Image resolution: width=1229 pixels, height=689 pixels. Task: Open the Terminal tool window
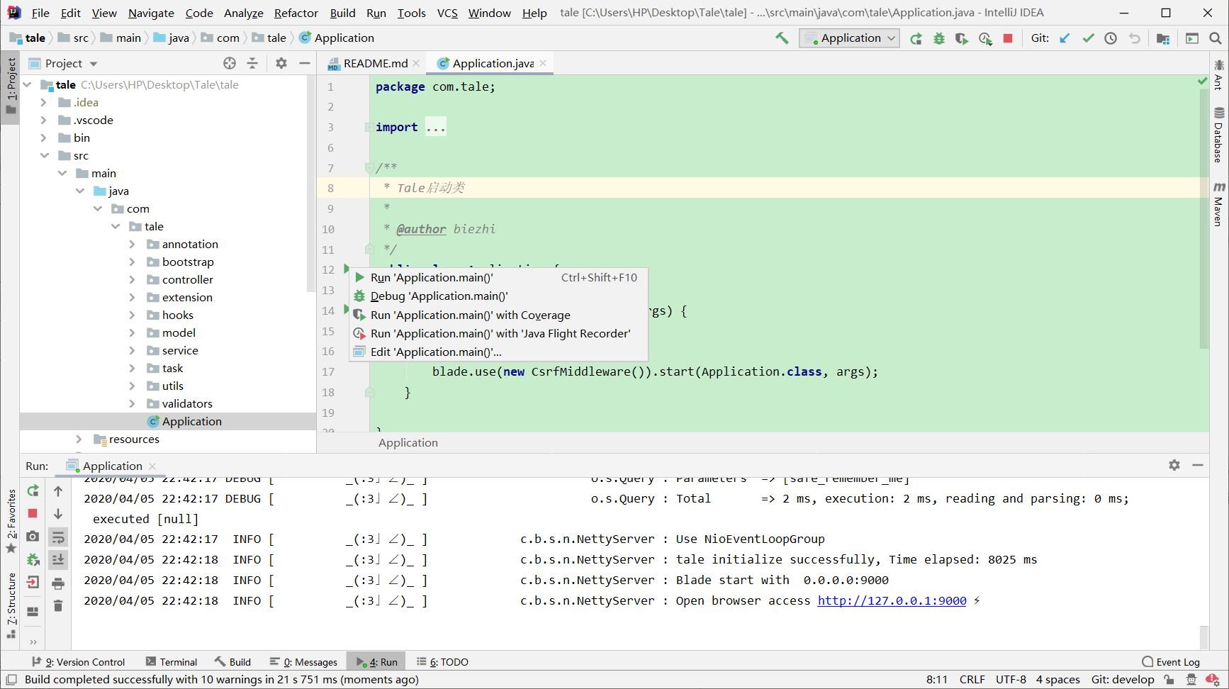pyautogui.click(x=171, y=662)
